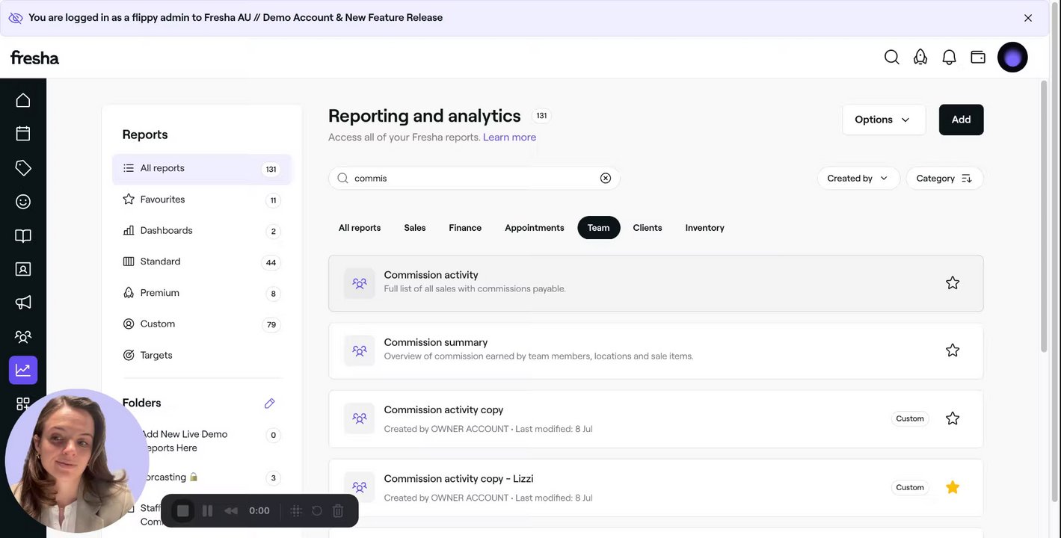
Task: Switch to the Inventory tab
Action: click(705, 228)
